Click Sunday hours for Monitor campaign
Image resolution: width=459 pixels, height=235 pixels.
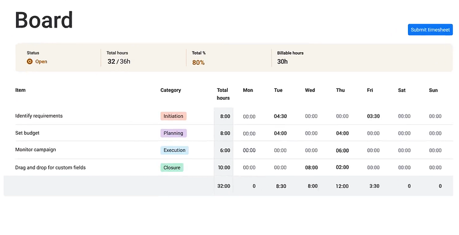pos(435,151)
